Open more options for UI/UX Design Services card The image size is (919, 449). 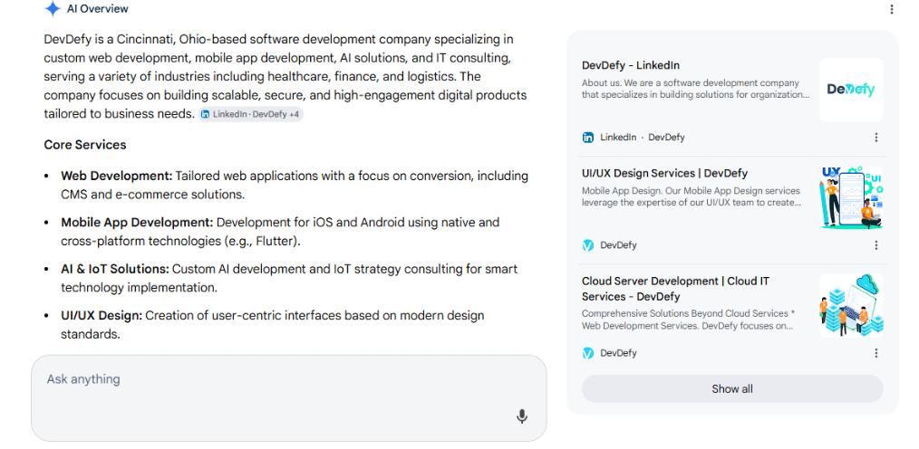pyautogui.click(x=876, y=245)
